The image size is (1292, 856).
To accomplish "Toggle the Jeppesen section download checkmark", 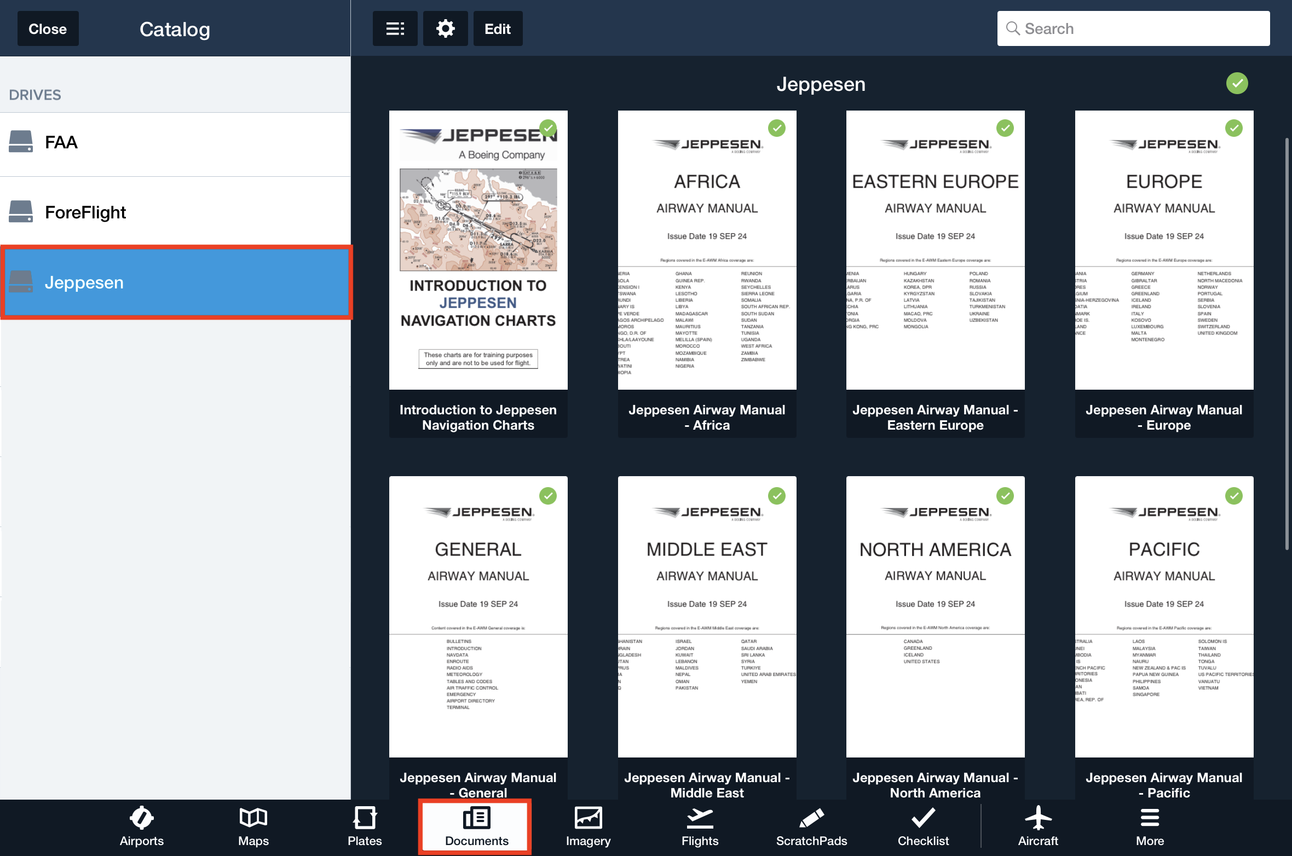I will pyautogui.click(x=1237, y=83).
